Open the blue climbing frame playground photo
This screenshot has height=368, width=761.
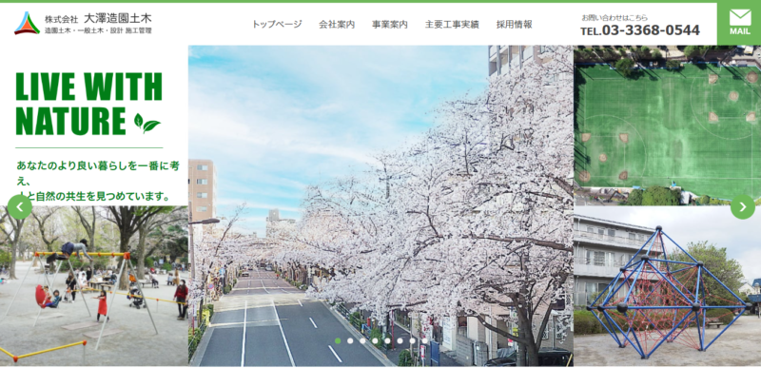(x=668, y=286)
